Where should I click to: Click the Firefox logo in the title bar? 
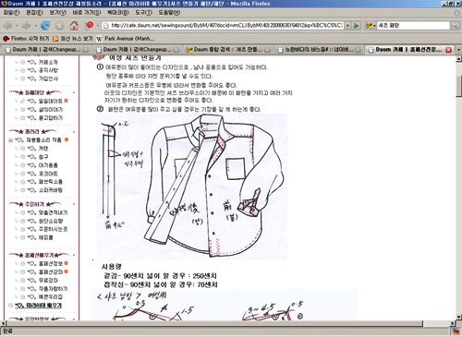click(x=4, y=4)
